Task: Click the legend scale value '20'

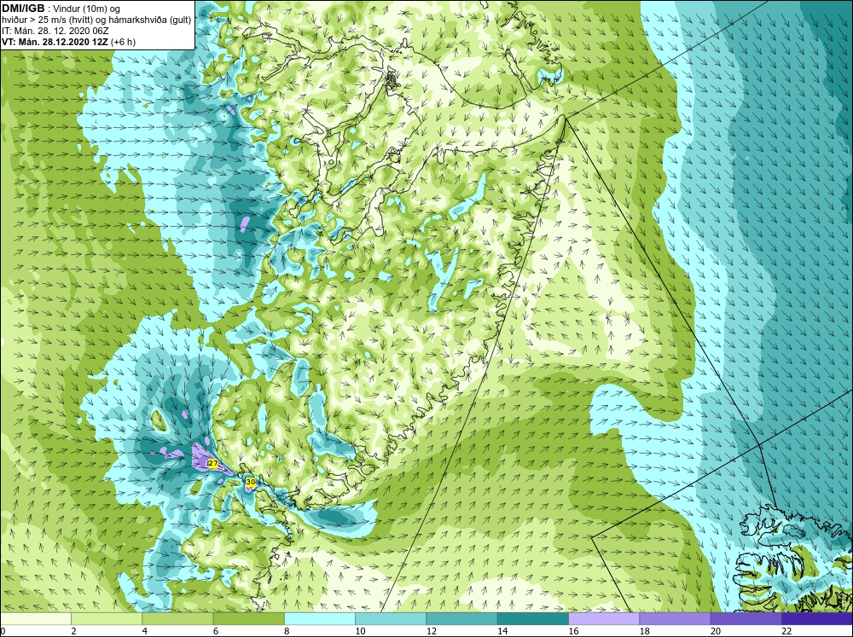Action: [716, 631]
